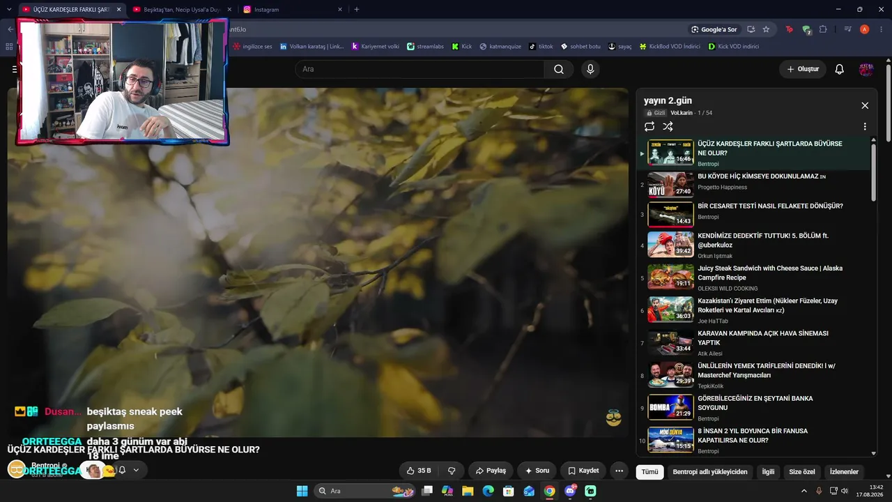Open the Chrome extensions puzzle icon

[x=823, y=29]
